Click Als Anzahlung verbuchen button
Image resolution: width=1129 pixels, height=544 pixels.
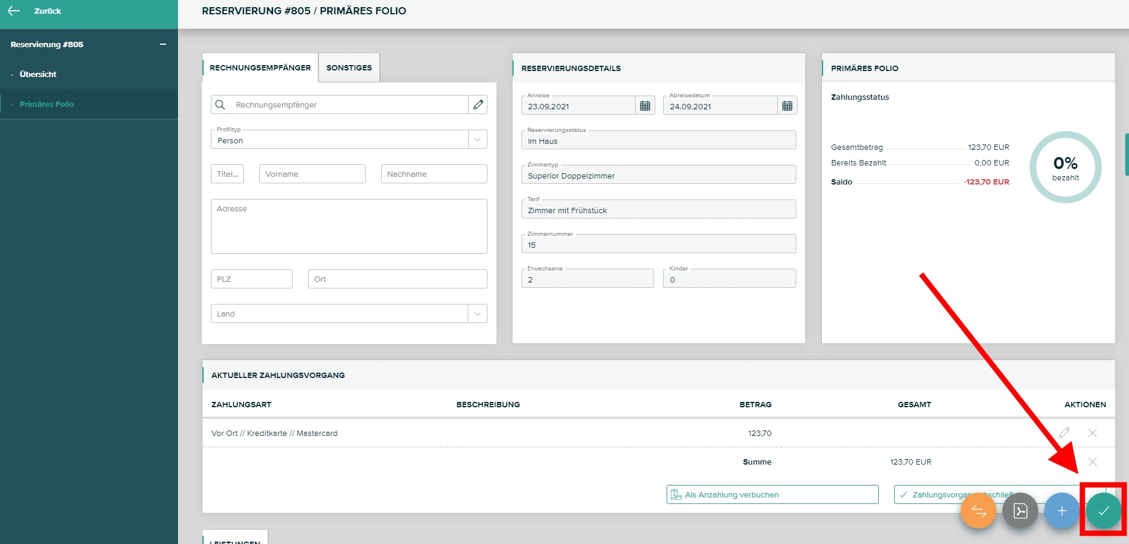click(x=772, y=494)
